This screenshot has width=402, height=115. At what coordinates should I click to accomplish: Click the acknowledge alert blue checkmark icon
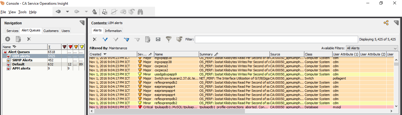(105, 39)
